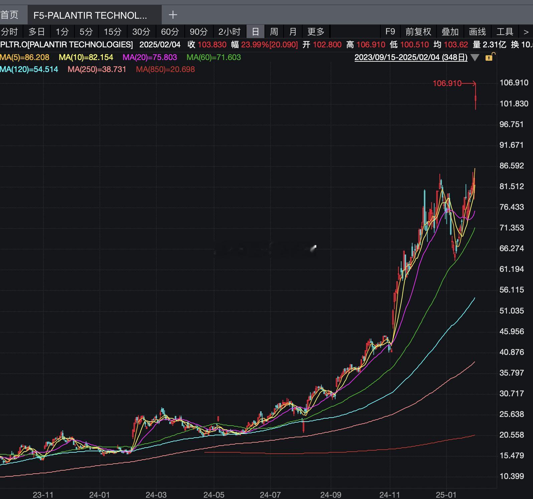This screenshot has width=533, height=499.
Task: Choose the 90分 timeframe
Action: pos(199,32)
